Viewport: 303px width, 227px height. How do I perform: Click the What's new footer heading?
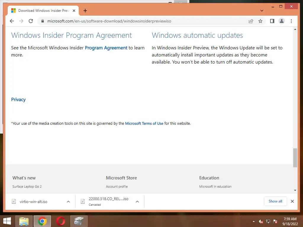click(24, 178)
